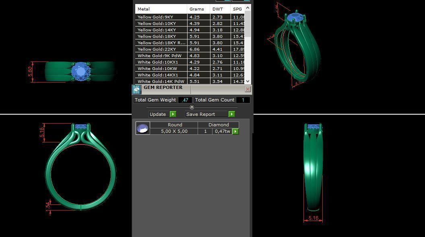The image size is (425, 237).
Task: Click the 1.54 shank thickness dimension
Action: coord(48,206)
